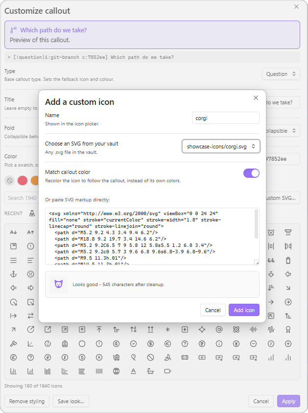Click the corgi icon preview thumbnail

pos(58,284)
